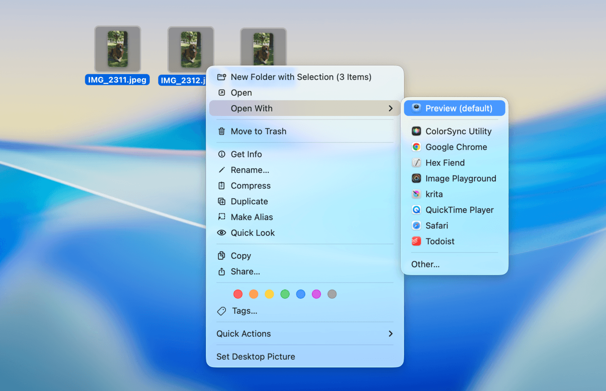Apply the purple tag color
This screenshot has height=391, width=606.
(x=316, y=294)
